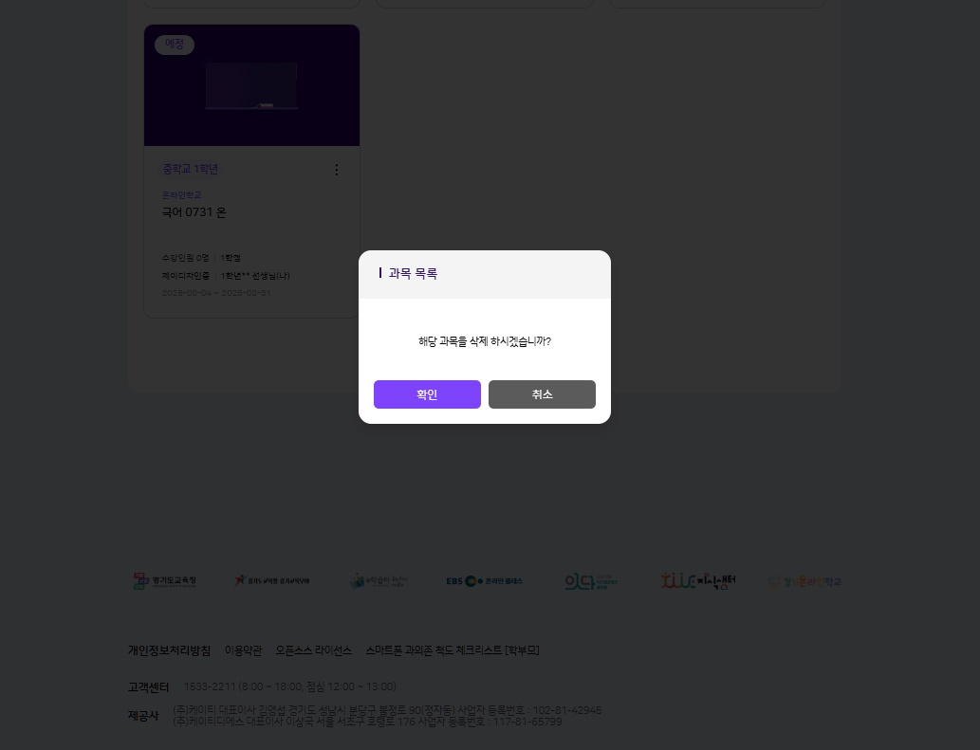Viewport: 980px width, 750px height.
Task: Open 오픈소스 라이선스 link
Action: 314,650
